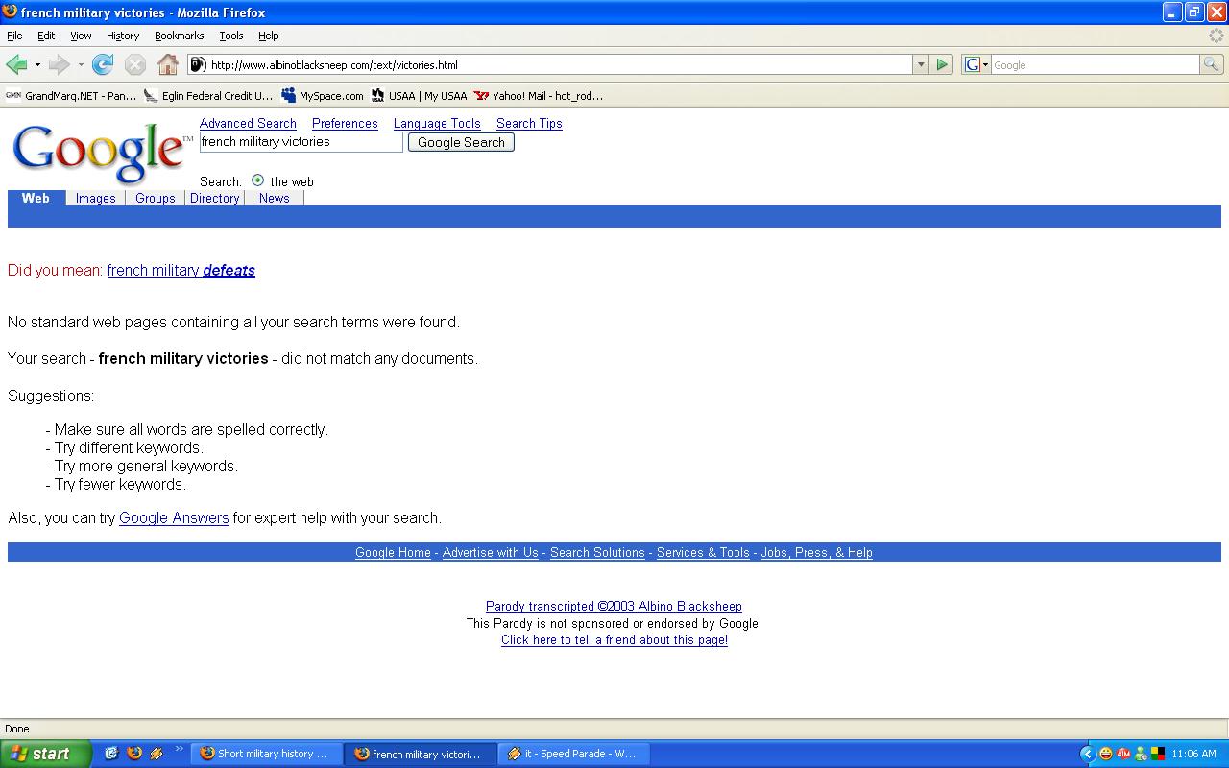Open the Forward history dropdown arrow
The image size is (1229, 768).
pyautogui.click(x=81, y=65)
